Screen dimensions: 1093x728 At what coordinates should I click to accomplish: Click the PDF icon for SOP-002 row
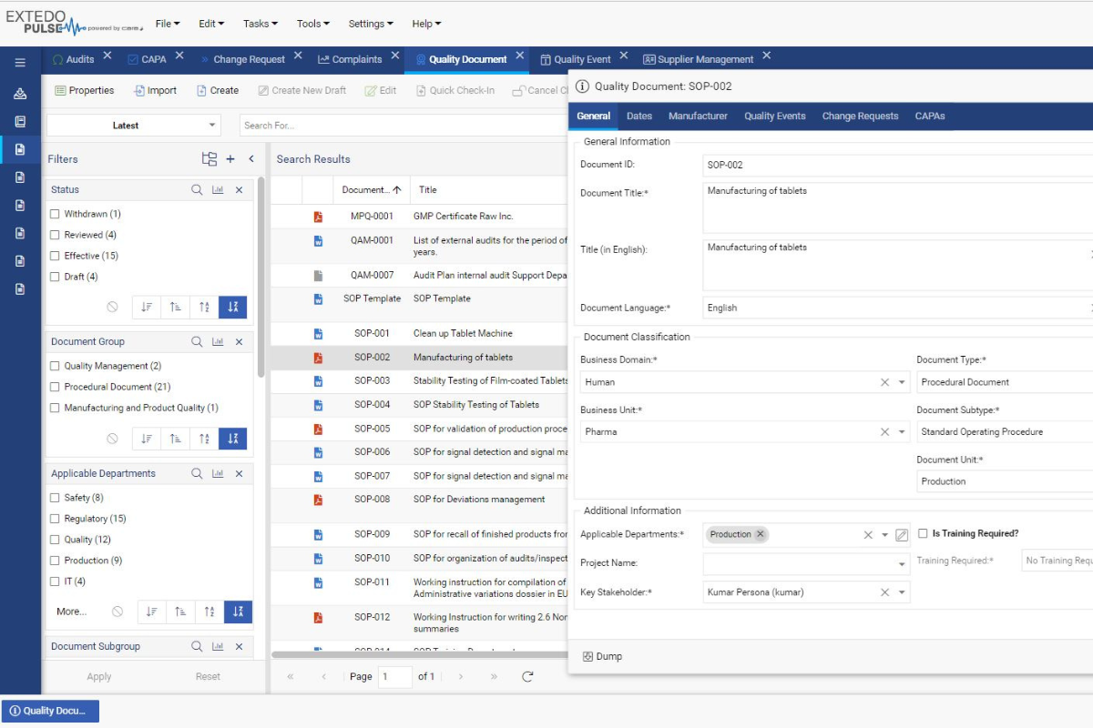pyautogui.click(x=318, y=358)
